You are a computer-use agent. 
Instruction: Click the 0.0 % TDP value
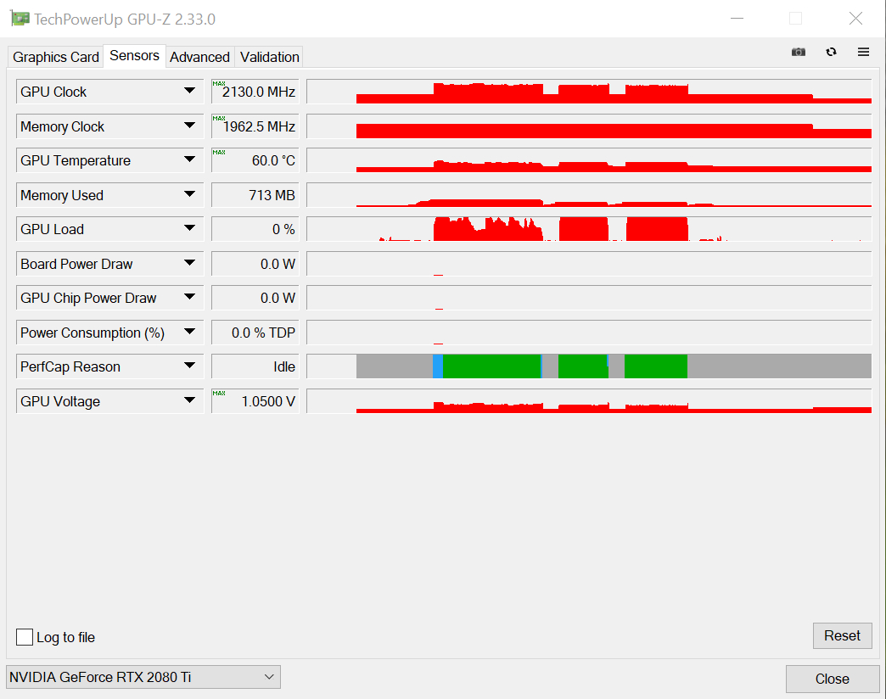pyautogui.click(x=255, y=333)
